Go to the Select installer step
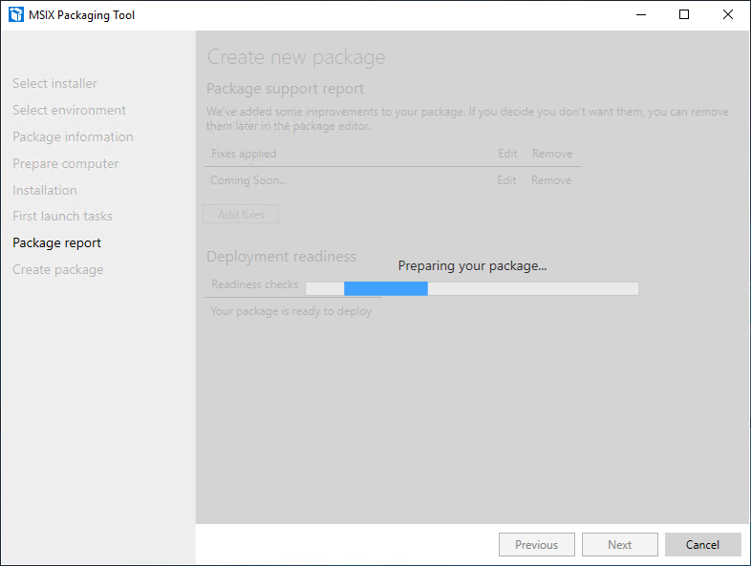This screenshot has height=566, width=751. 54,83
